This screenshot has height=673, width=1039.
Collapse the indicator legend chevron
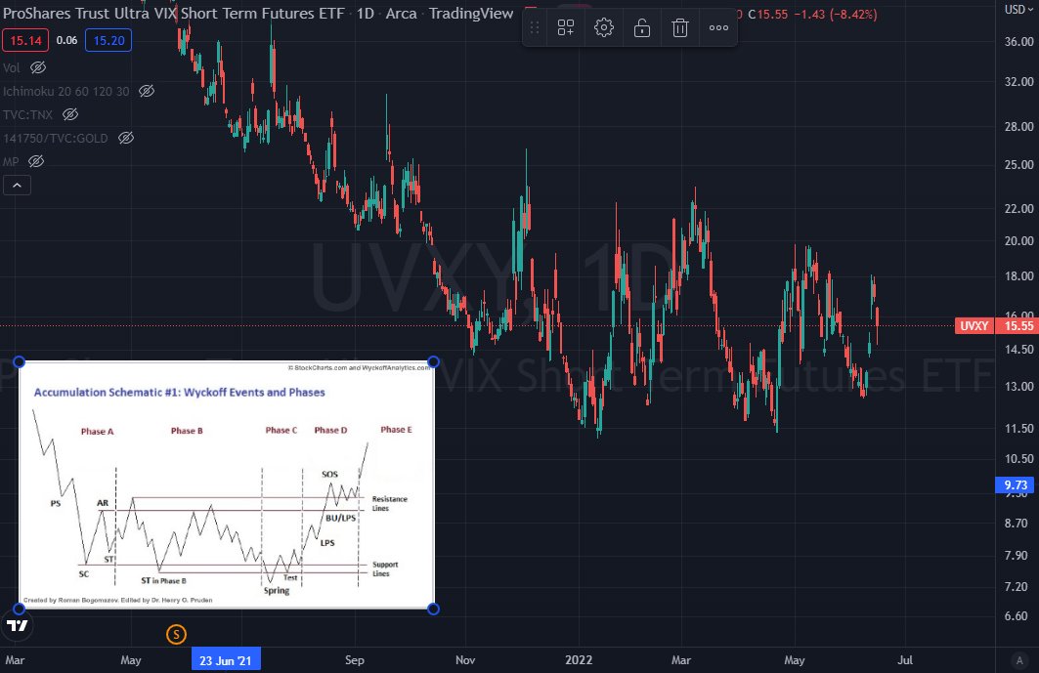tap(18, 186)
